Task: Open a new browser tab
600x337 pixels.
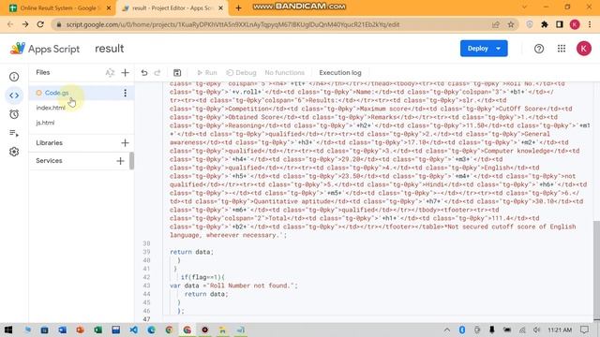Action: [238, 7]
